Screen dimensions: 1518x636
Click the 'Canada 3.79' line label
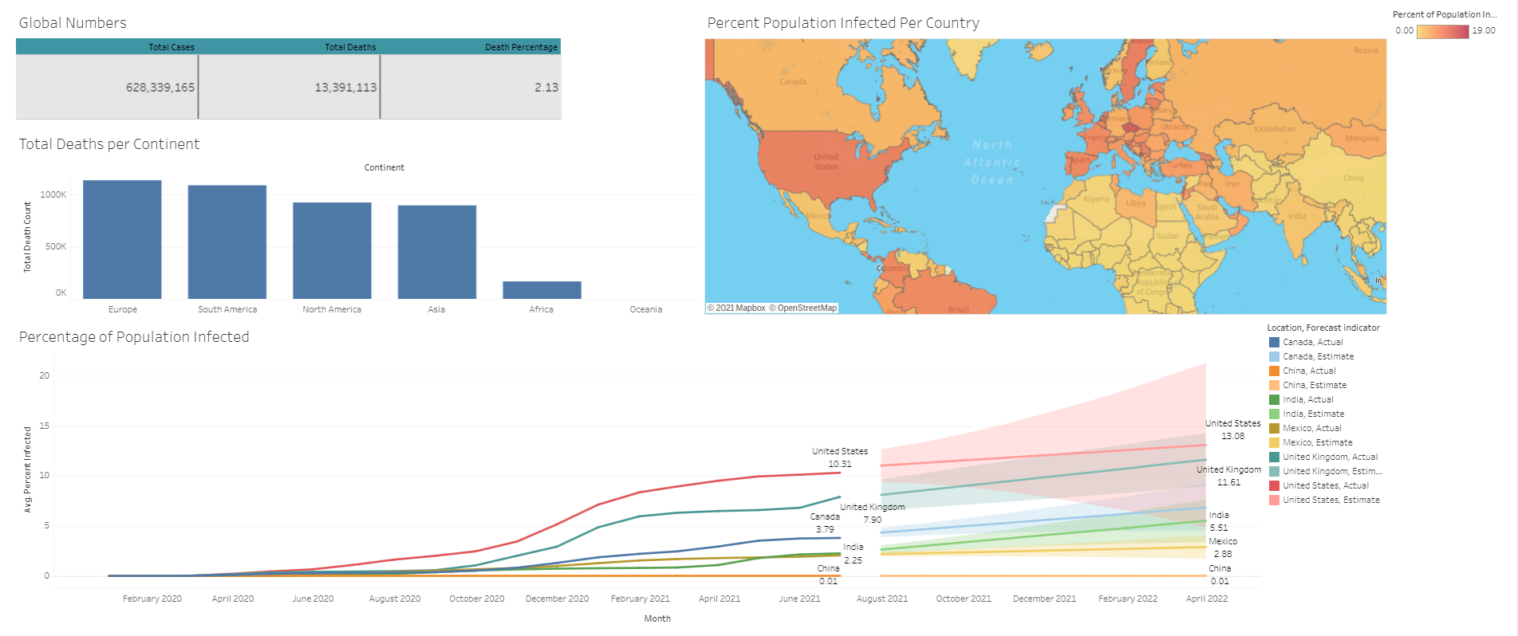(825, 524)
